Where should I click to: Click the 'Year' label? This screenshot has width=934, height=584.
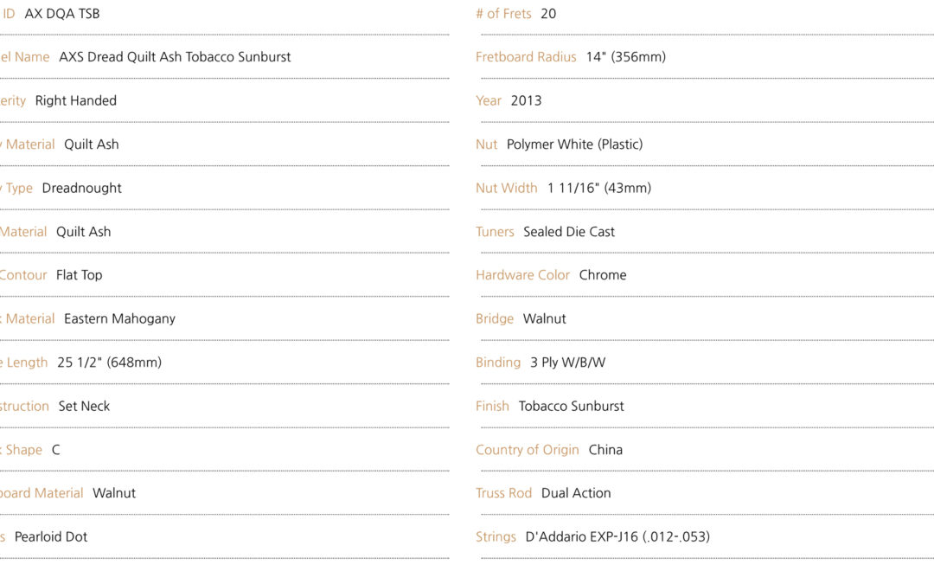click(x=489, y=100)
